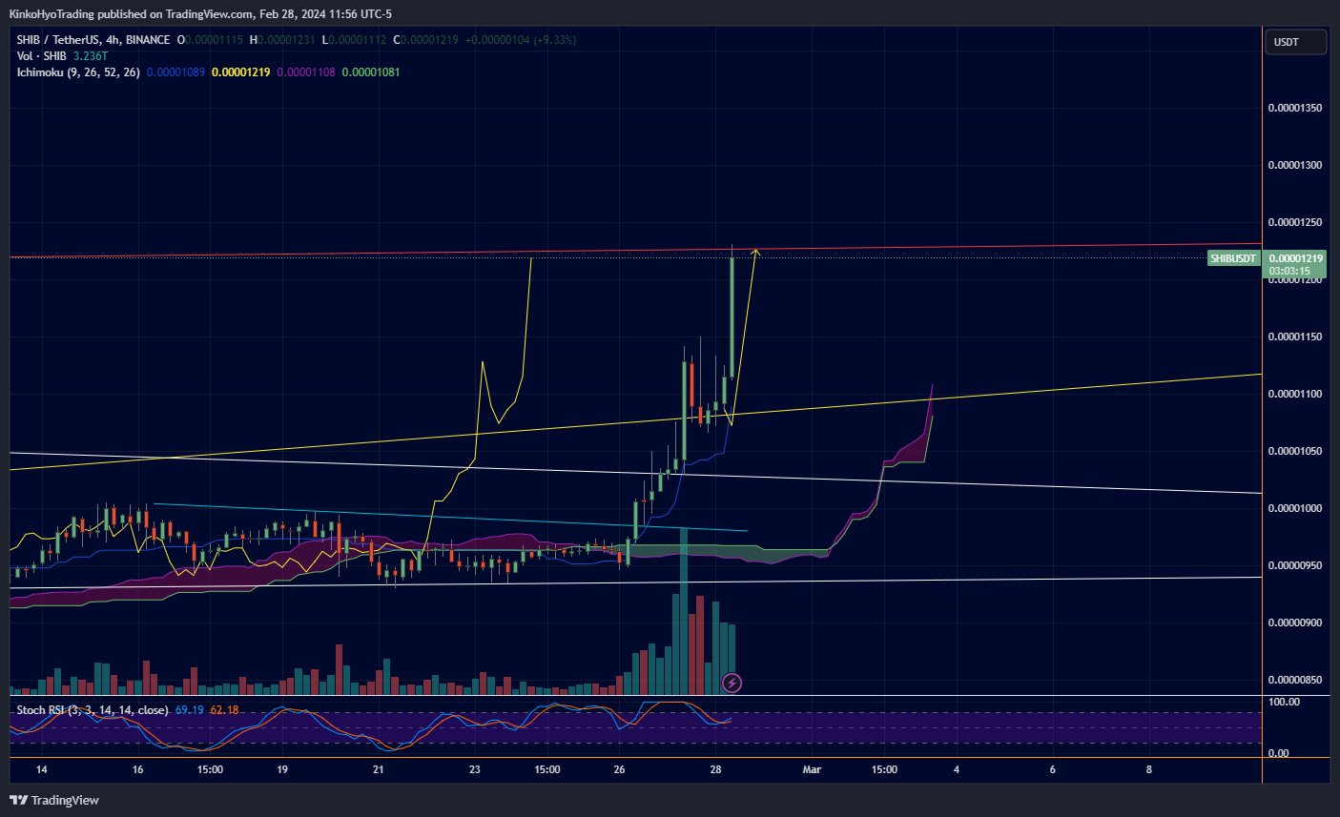Click the date label 4 on time axis
The height and width of the screenshot is (817, 1340).
pos(957,769)
